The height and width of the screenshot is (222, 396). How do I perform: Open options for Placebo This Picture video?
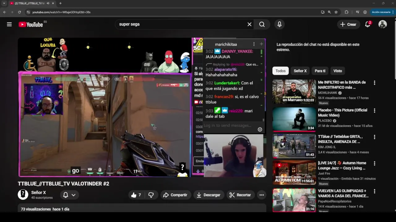(x=374, y=110)
